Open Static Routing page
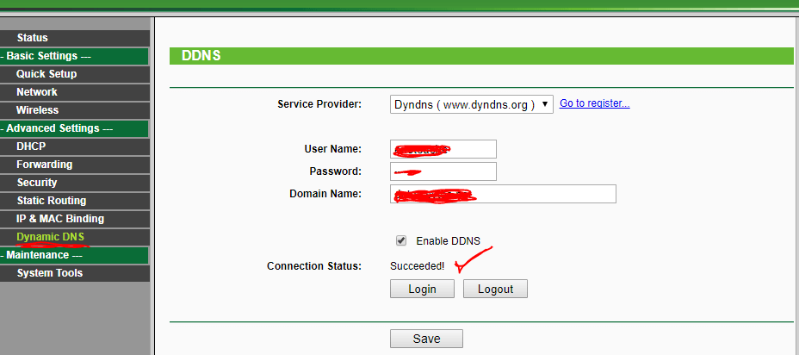 (52, 201)
